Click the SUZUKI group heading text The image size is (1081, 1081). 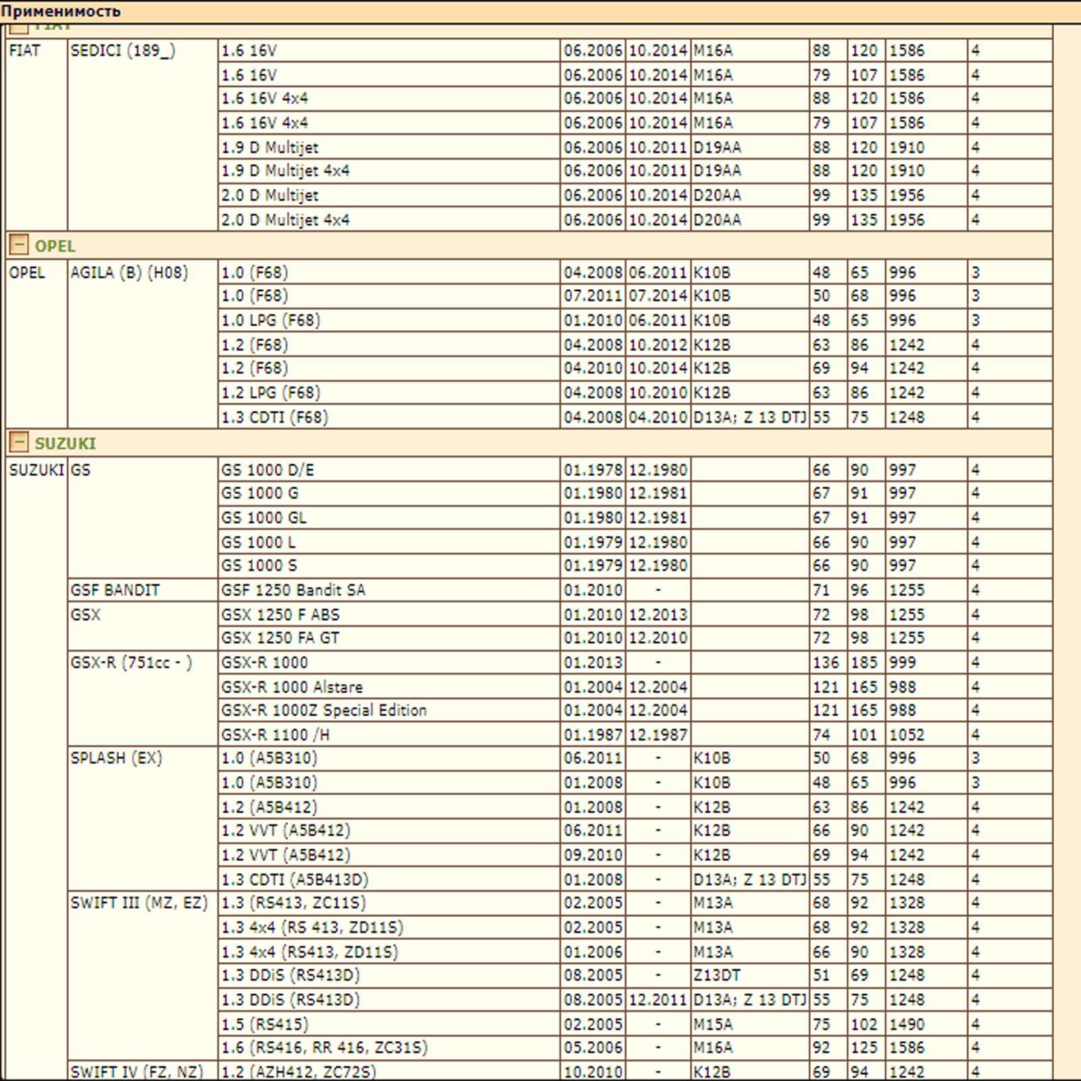click(65, 444)
